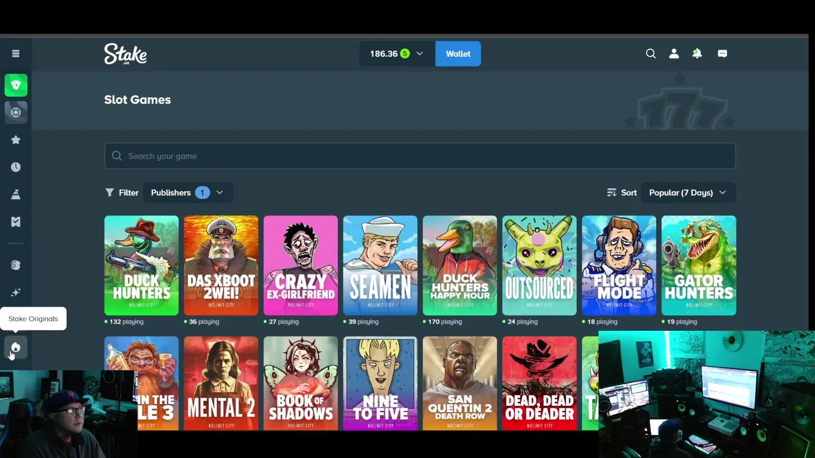Open the Flight Mode slot game
815x458 pixels.
click(x=619, y=265)
